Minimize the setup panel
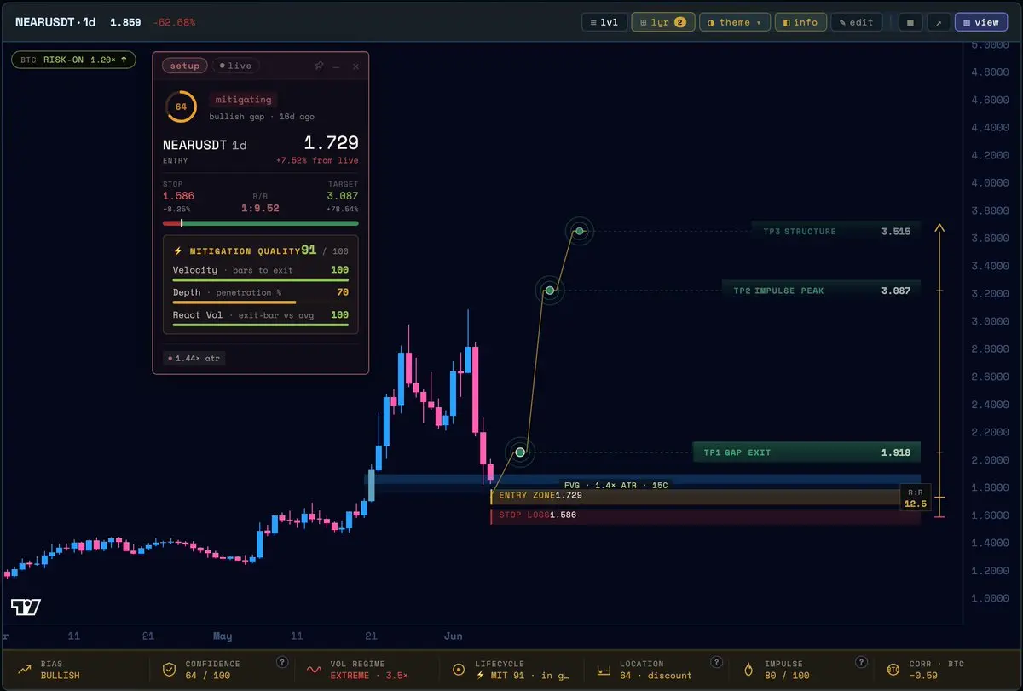This screenshot has height=691, width=1023. [x=337, y=66]
